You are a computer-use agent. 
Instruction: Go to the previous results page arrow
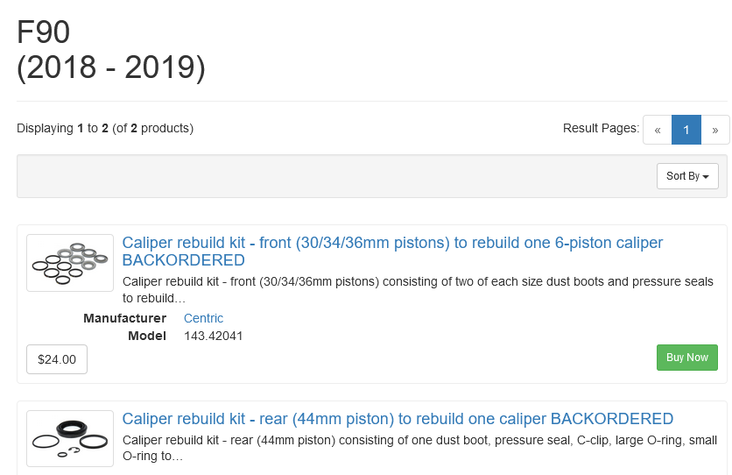click(658, 130)
